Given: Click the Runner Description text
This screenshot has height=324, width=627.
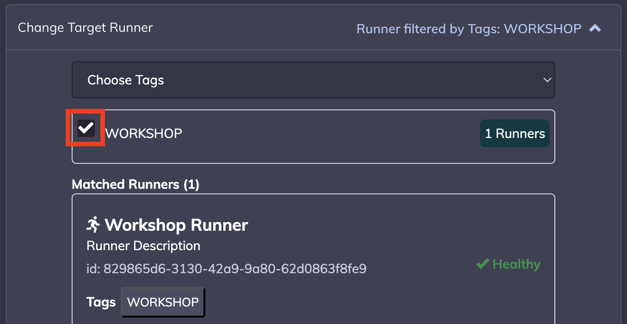Looking at the screenshot, I should point(143,246).
